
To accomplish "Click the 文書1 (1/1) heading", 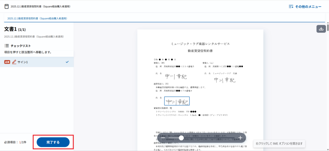I will (15, 29).
